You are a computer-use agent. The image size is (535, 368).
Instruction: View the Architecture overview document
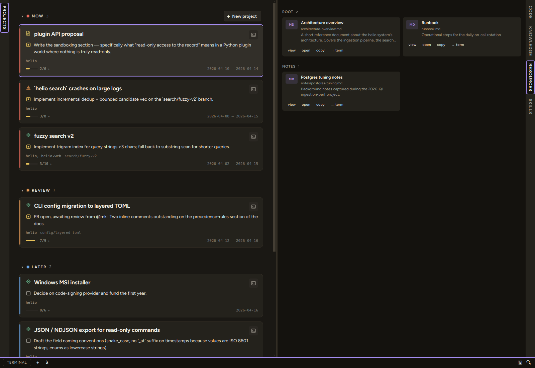click(292, 51)
